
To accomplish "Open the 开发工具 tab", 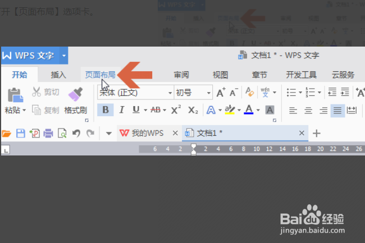I will coord(301,75).
